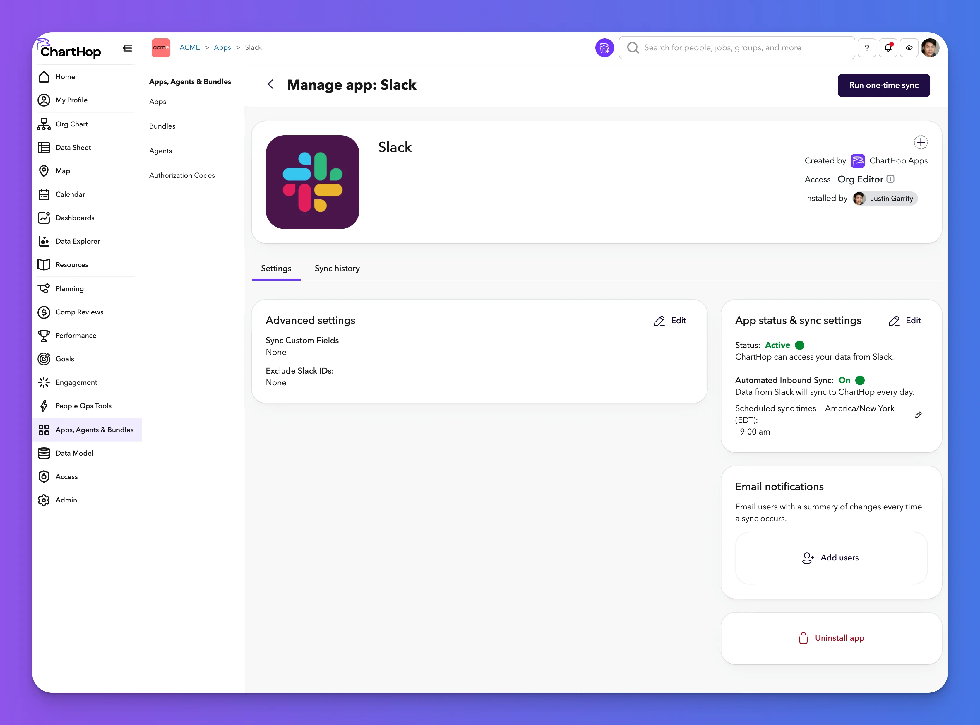Switch to the Sync history tab
This screenshot has width=980, height=725.
(337, 269)
